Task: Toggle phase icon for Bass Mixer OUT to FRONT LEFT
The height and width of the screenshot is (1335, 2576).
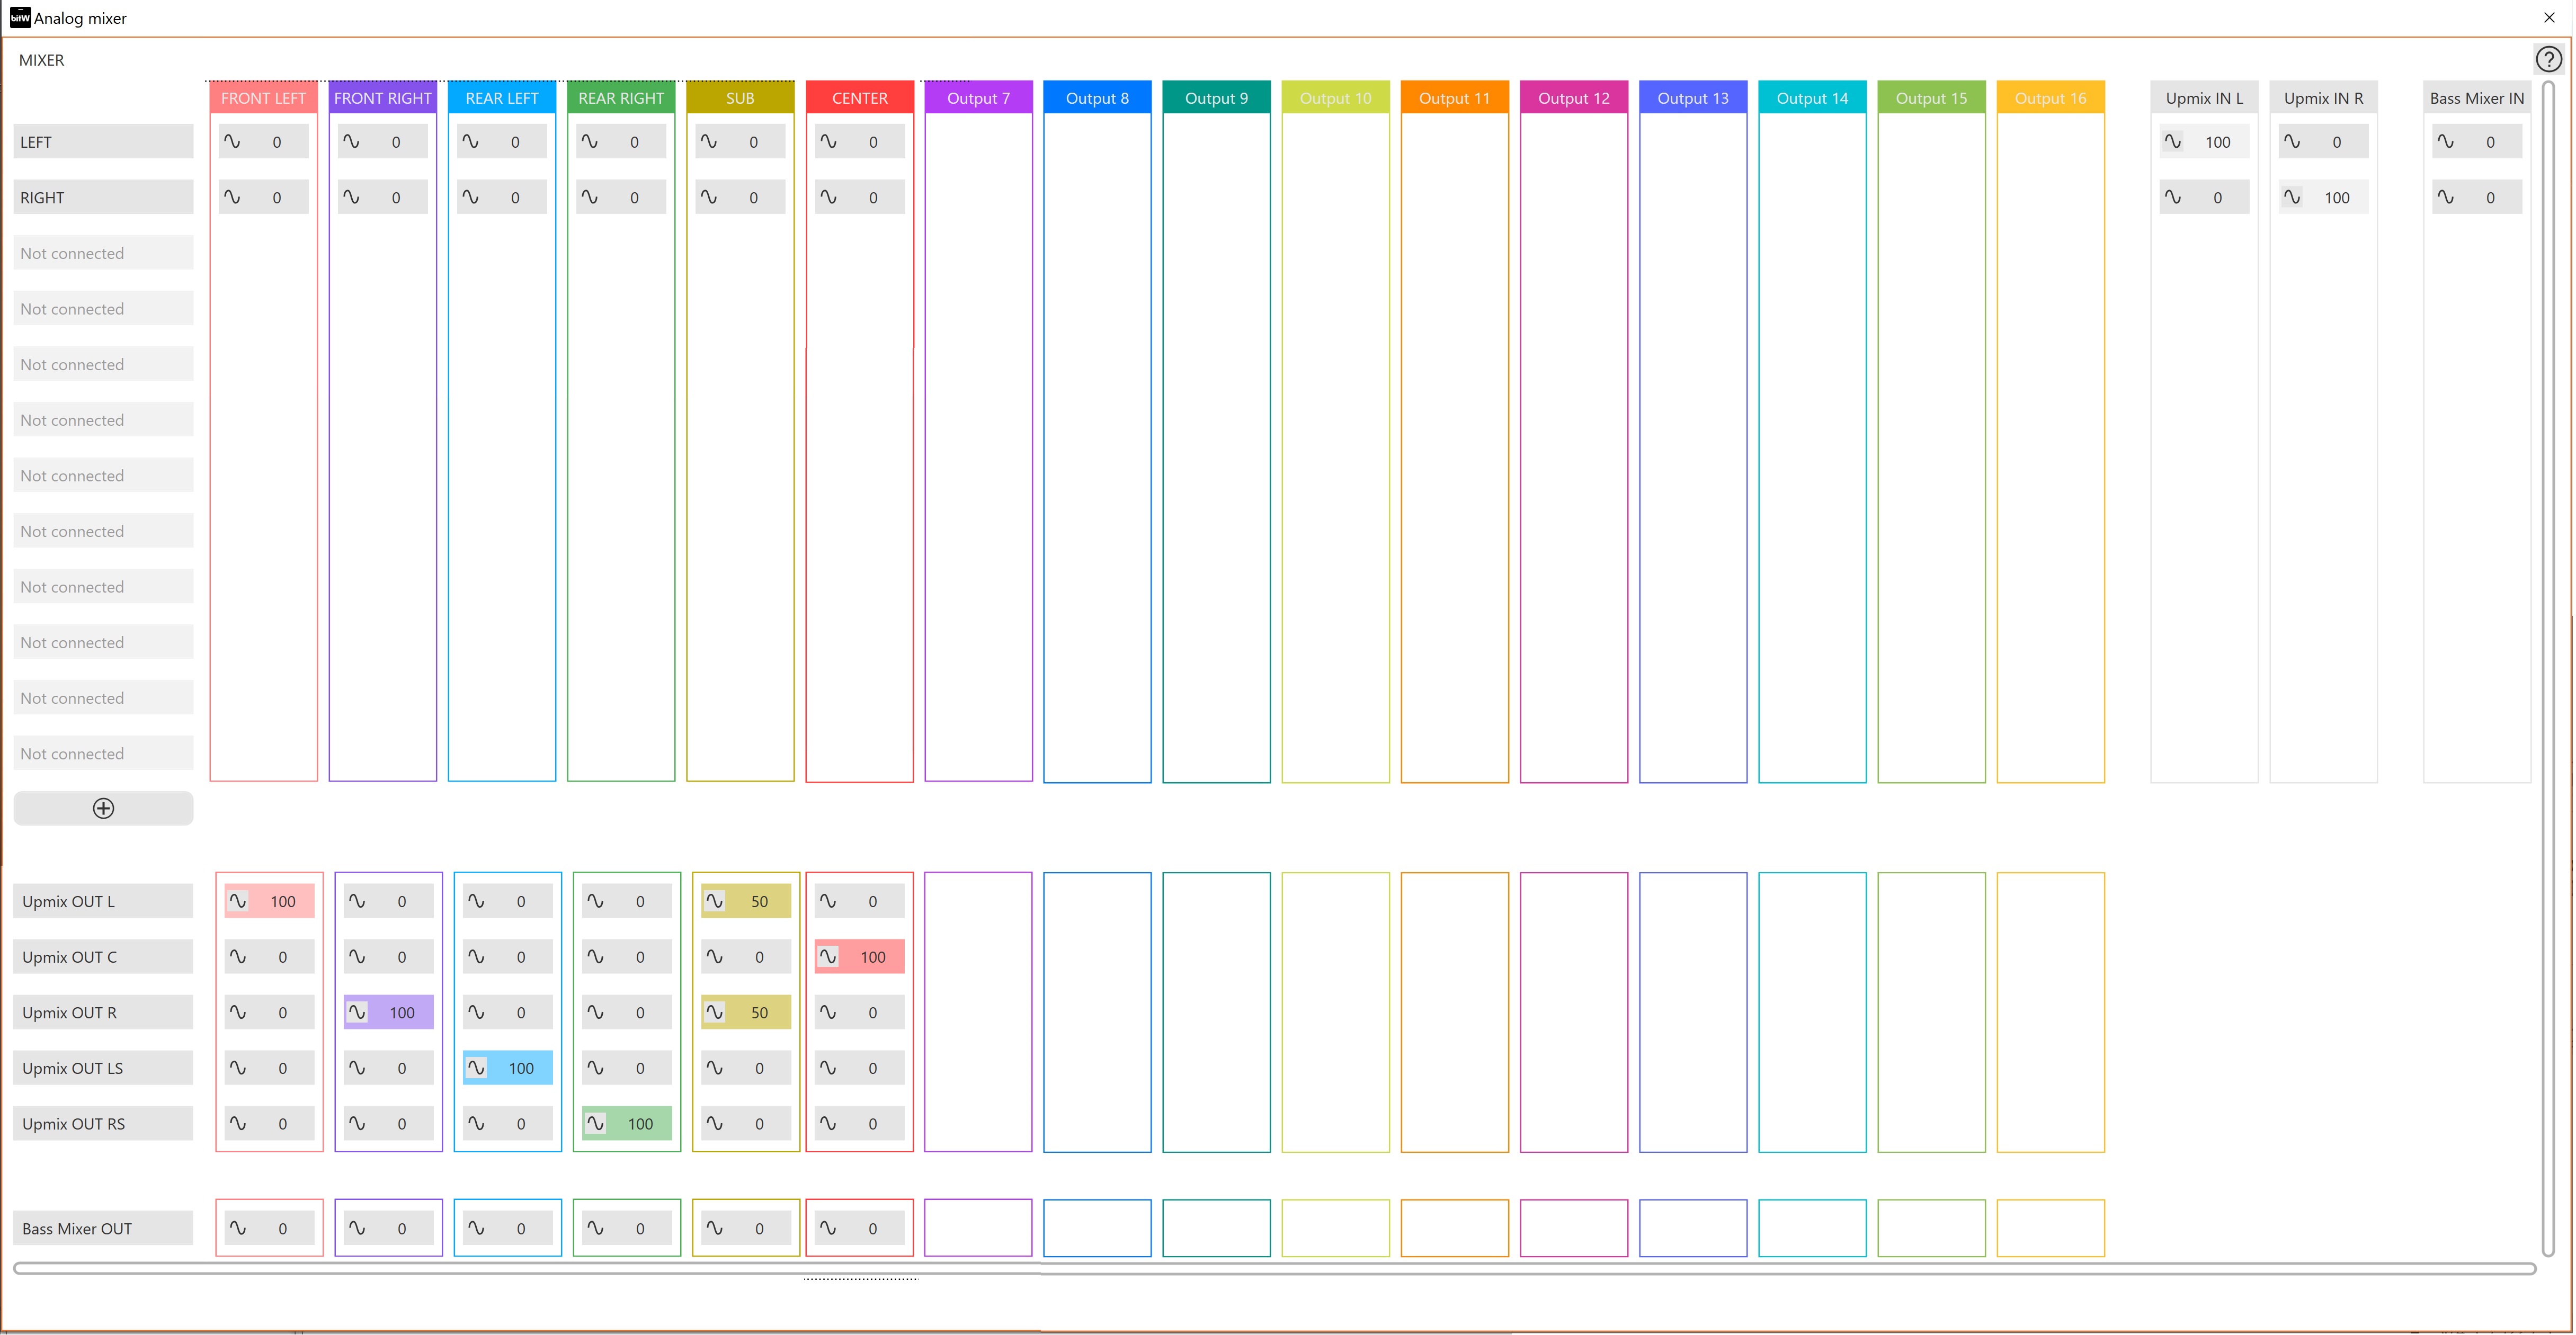Action: point(238,1228)
